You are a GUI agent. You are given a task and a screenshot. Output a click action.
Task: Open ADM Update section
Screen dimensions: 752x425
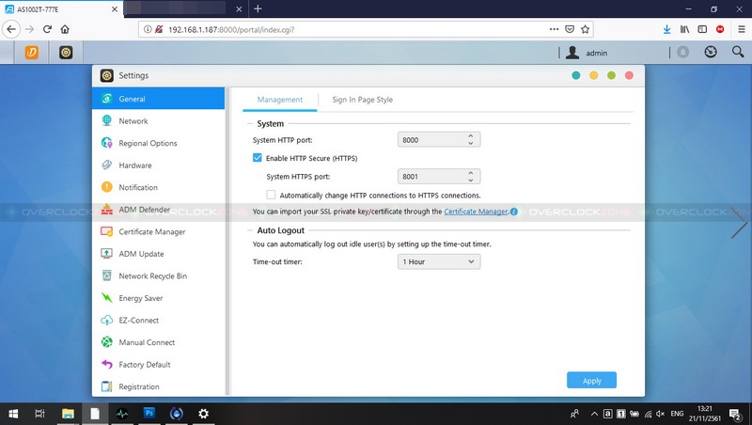coord(158,254)
